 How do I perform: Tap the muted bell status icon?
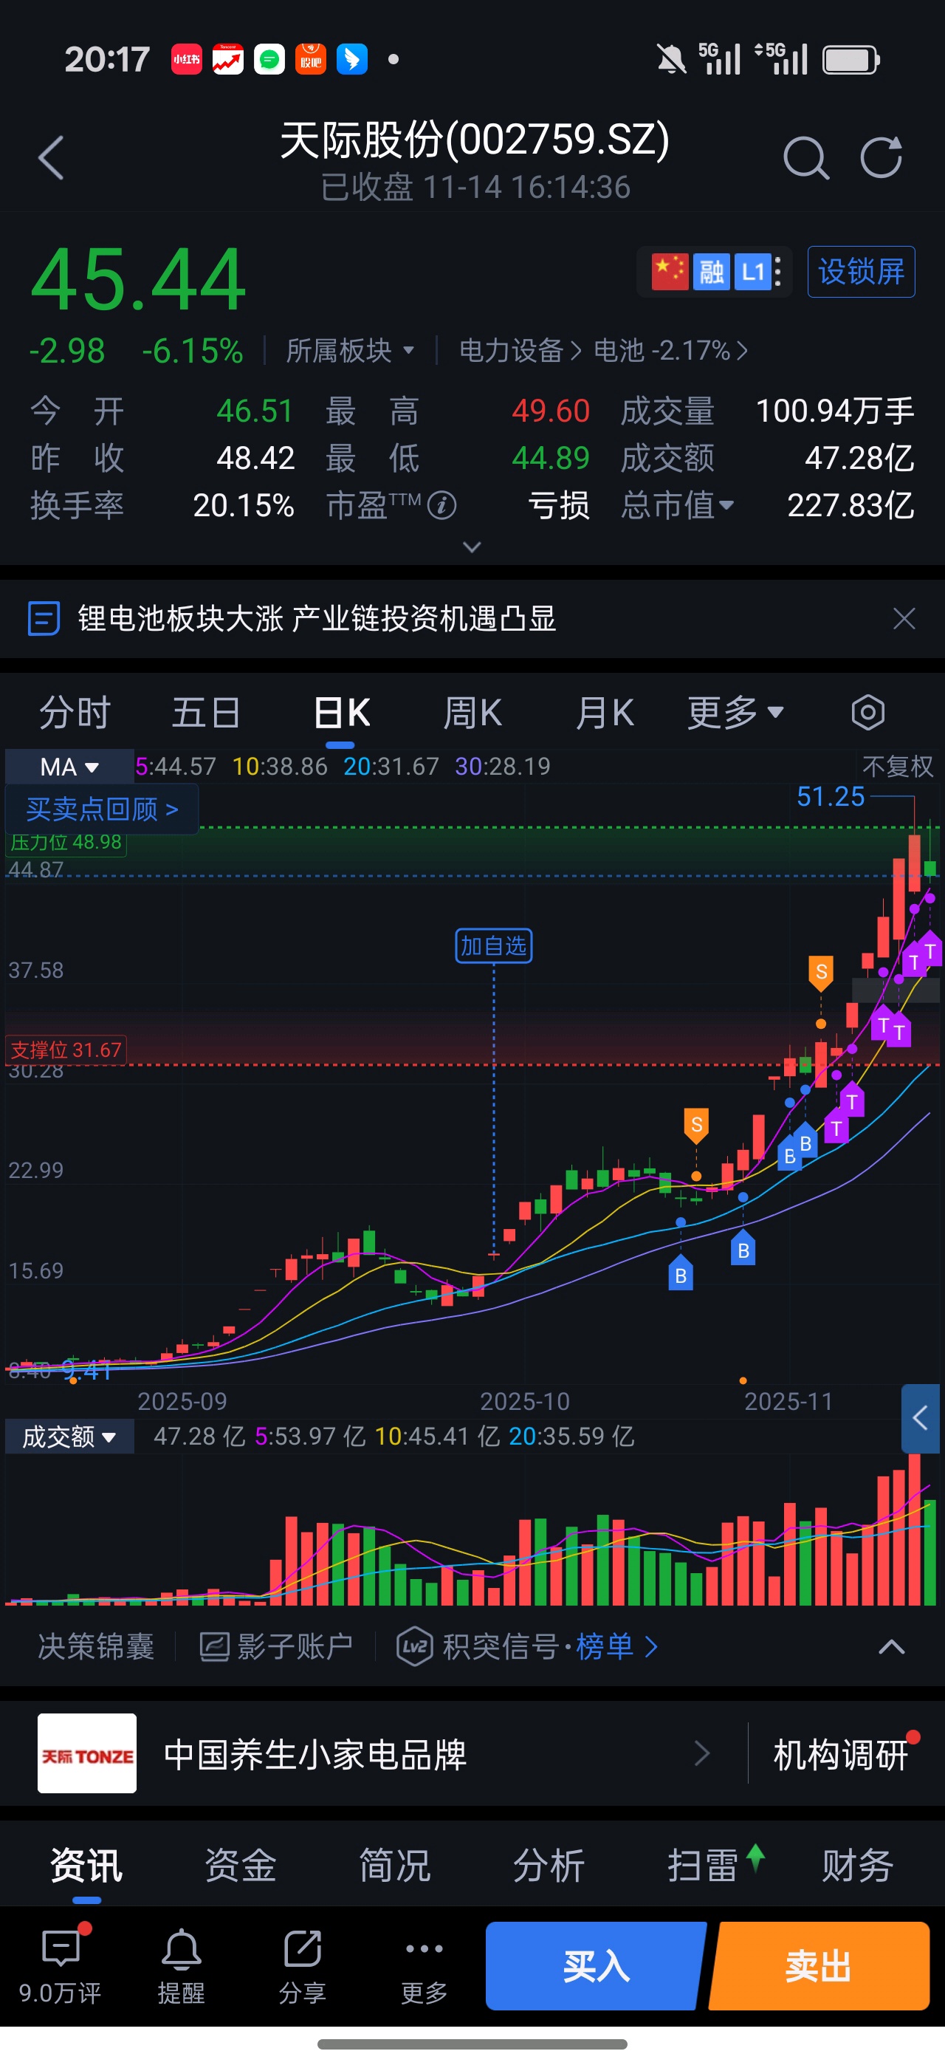click(671, 59)
